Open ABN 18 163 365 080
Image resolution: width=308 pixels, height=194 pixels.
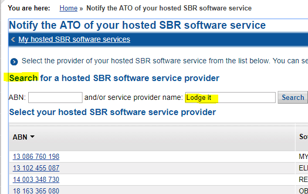tap(36, 191)
